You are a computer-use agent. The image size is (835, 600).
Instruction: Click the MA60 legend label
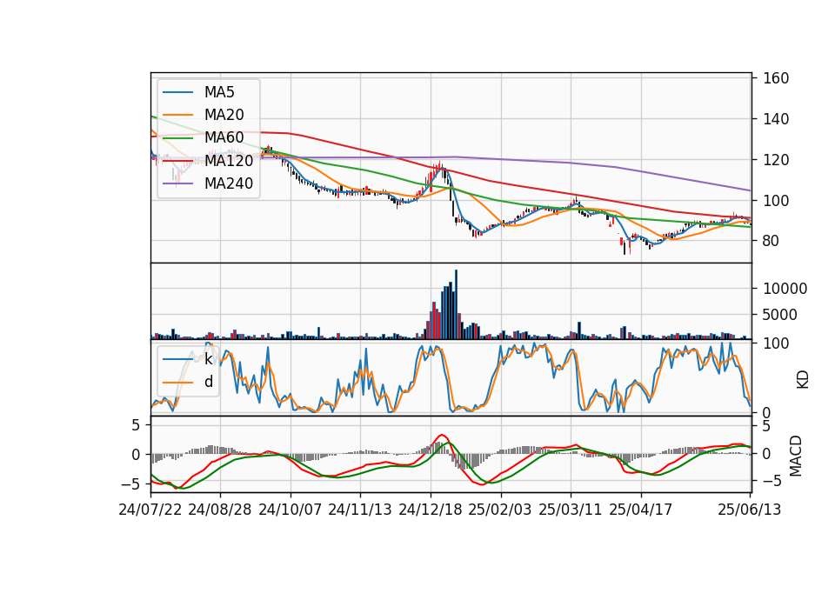pyautogui.click(x=224, y=138)
